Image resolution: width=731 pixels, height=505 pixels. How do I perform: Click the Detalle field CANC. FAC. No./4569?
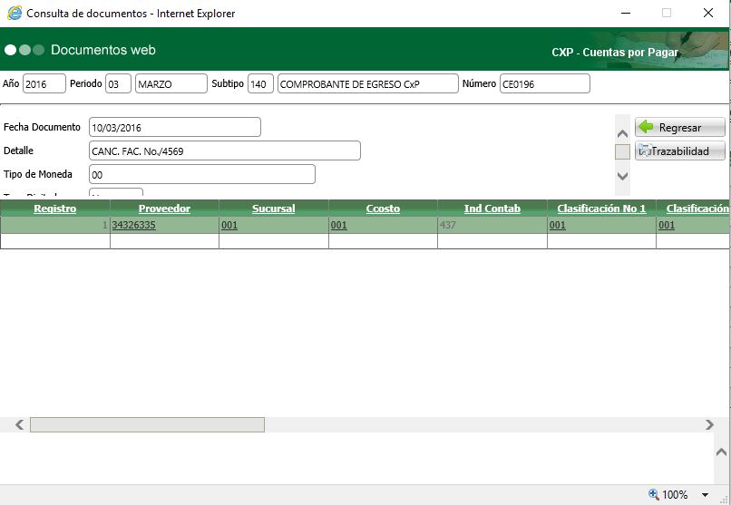pos(225,151)
